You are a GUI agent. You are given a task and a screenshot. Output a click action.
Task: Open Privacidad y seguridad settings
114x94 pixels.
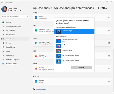pos(15,60)
